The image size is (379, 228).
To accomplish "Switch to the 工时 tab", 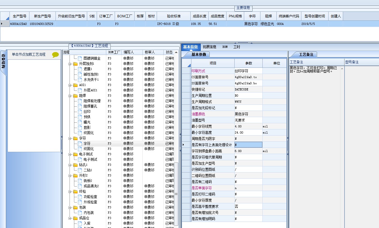I will [x=237, y=47].
